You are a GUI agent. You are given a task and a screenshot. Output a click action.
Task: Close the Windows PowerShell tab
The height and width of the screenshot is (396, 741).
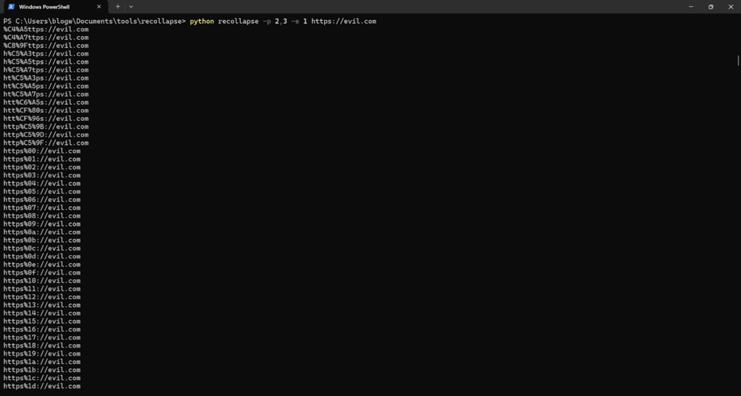pyautogui.click(x=98, y=7)
